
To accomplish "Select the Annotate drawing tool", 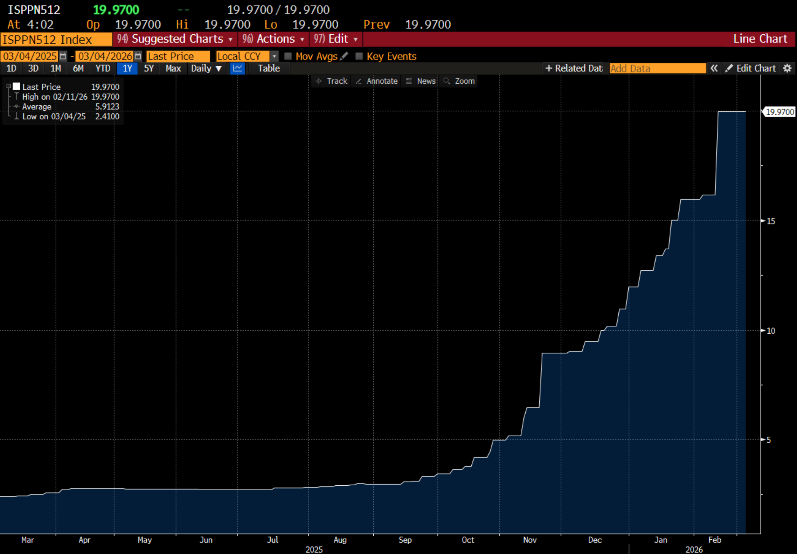I will click(x=376, y=81).
